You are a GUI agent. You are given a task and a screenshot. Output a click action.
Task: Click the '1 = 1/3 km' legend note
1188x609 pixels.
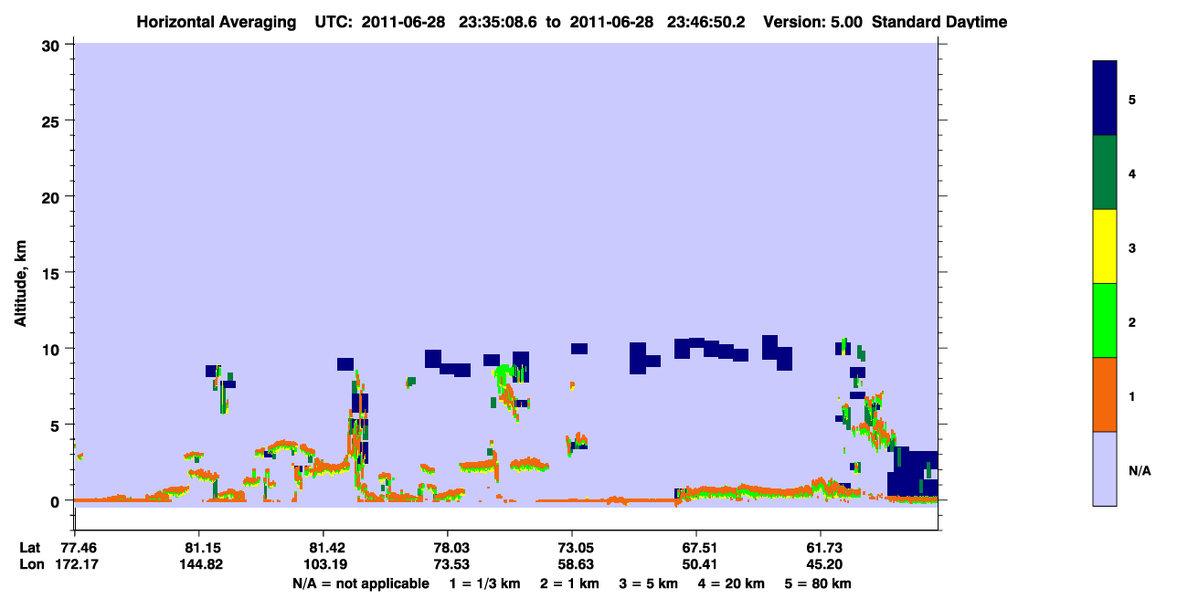click(x=485, y=583)
